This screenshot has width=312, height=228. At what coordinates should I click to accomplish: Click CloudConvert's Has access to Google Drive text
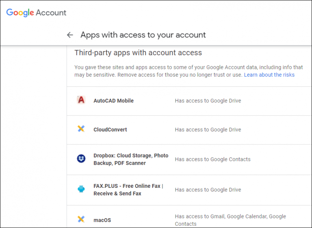click(x=208, y=129)
